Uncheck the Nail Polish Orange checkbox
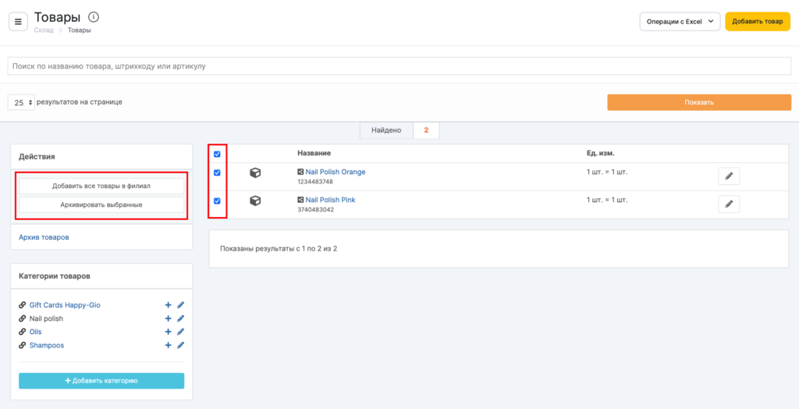 [217, 173]
